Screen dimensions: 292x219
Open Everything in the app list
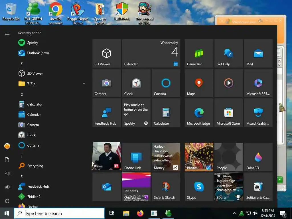pyautogui.click(x=52, y=166)
